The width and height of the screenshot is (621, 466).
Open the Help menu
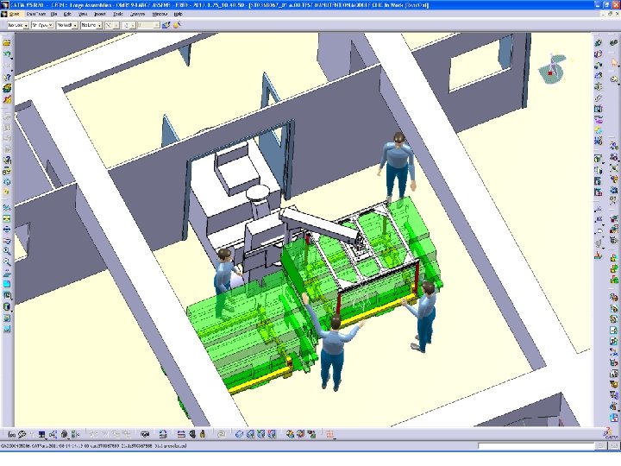point(179,14)
